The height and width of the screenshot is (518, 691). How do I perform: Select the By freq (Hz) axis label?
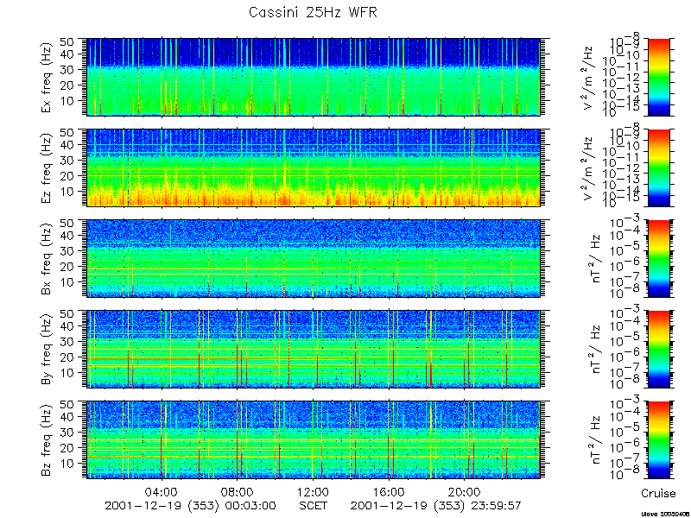pyautogui.click(x=47, y=350)
